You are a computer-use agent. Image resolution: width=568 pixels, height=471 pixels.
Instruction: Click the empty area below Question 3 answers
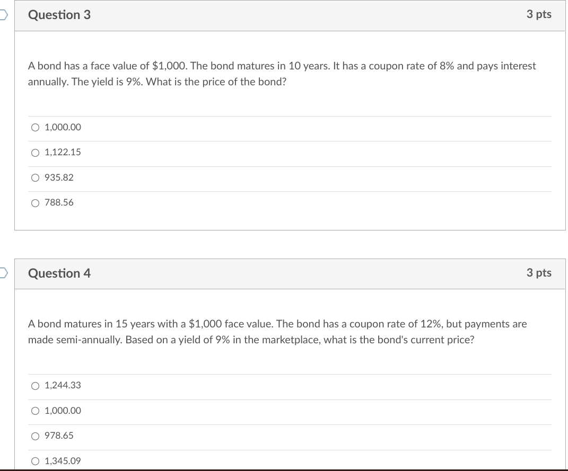(x=290, y=220)
